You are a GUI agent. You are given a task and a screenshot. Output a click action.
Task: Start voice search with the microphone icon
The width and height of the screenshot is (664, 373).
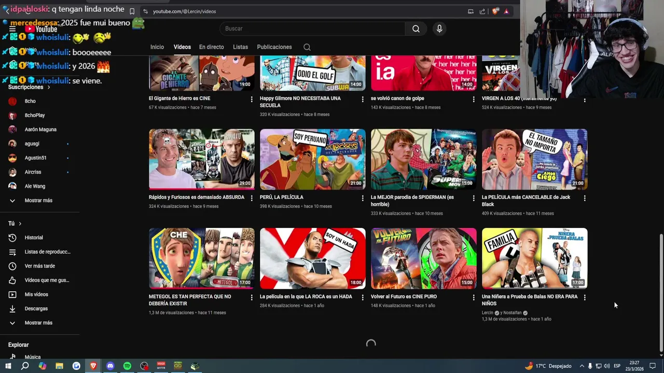click(439, 28)
